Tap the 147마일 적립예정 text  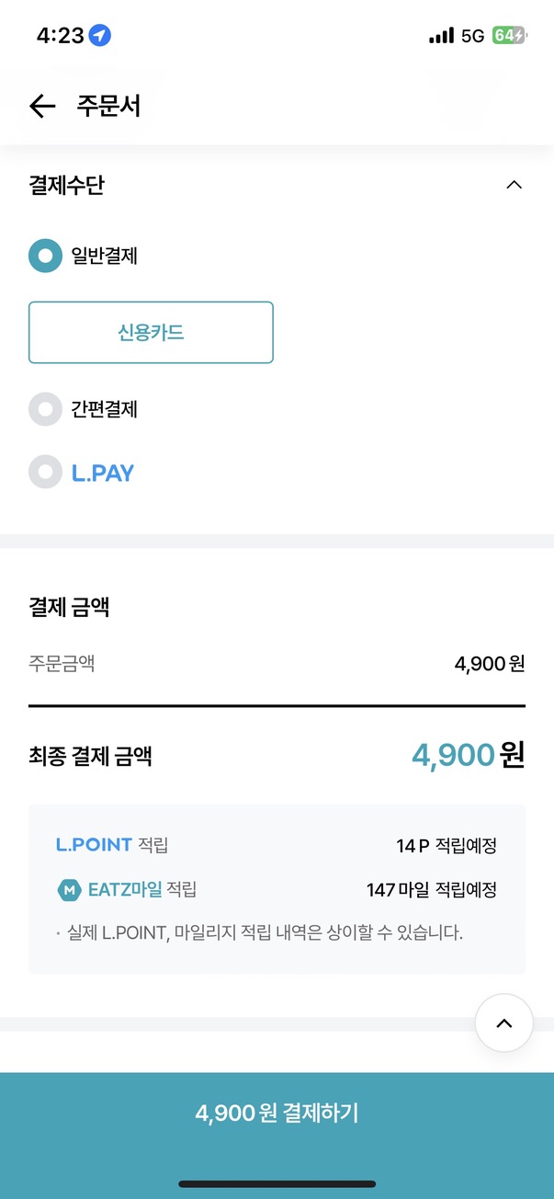[431, 890]
